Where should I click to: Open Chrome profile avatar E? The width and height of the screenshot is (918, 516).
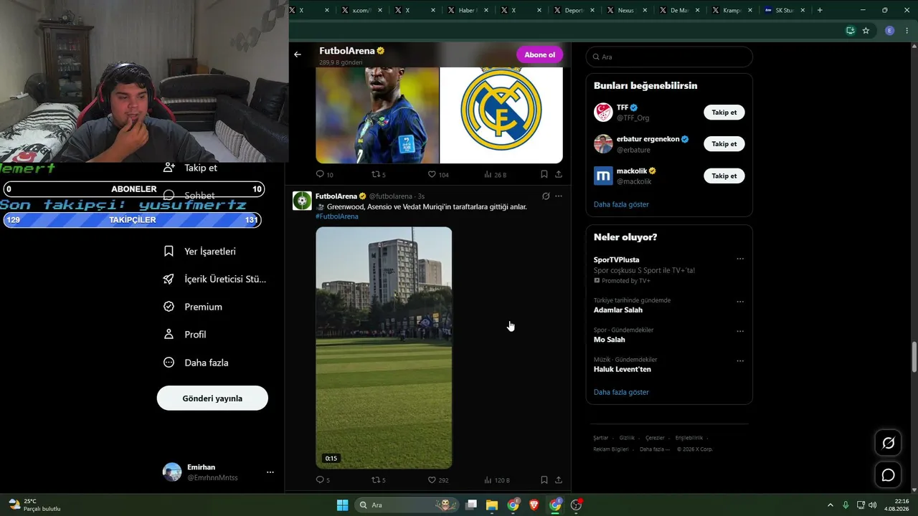pyautogui.click(x=890, y=31)
